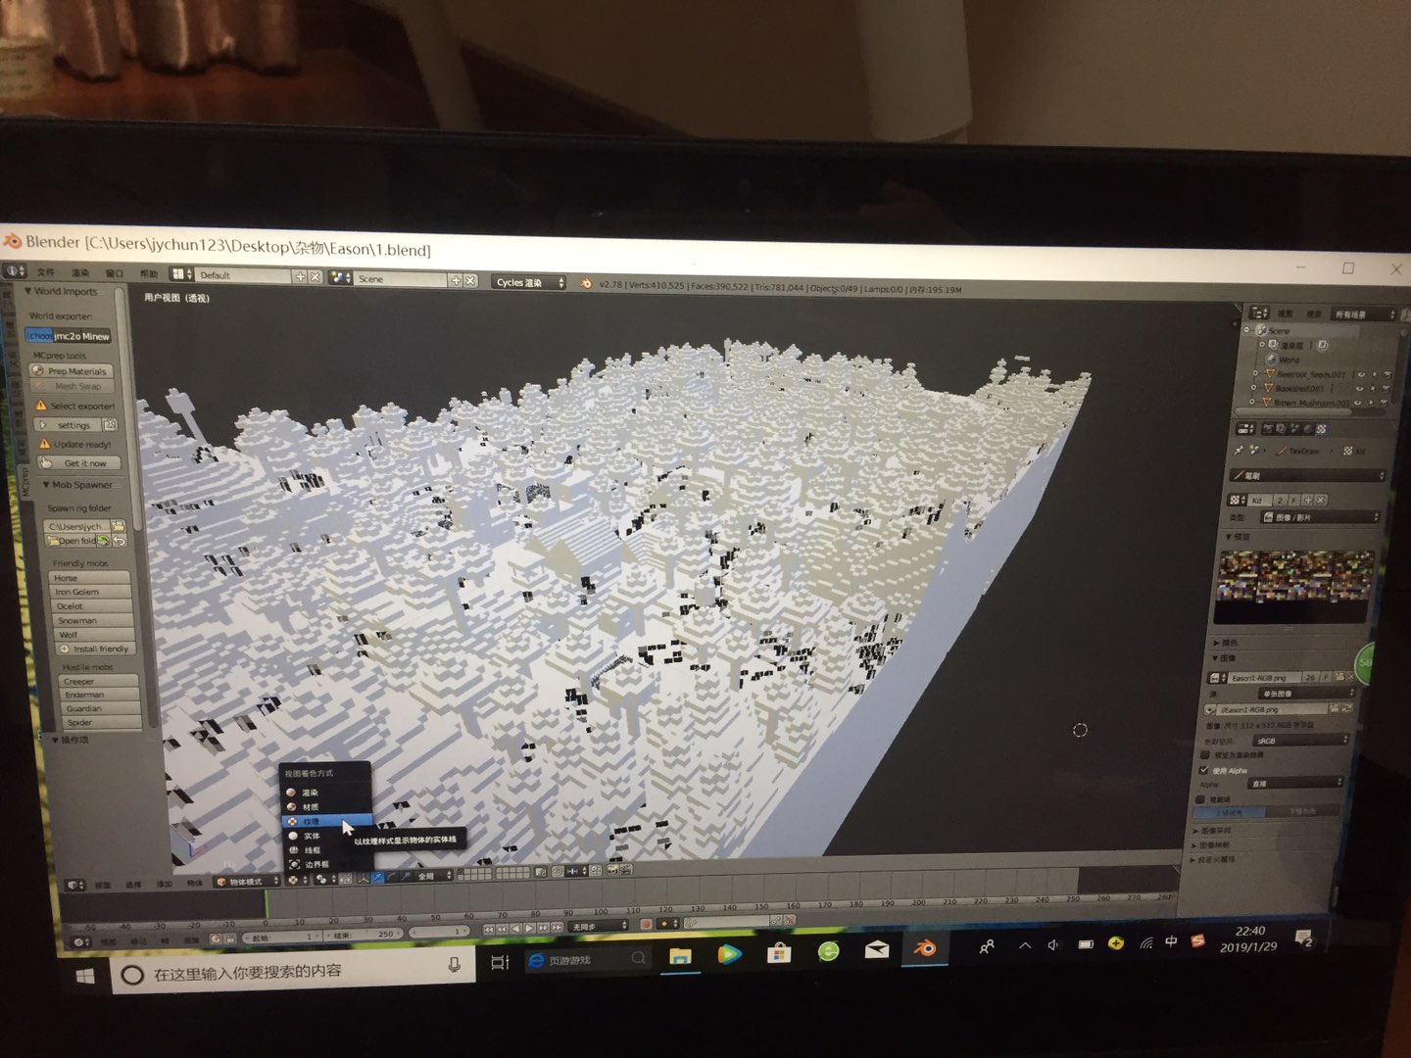Screen dimensions: 1411x1058
Task: Select the Scene item in outliner
Action: pyautogui.click(x=1274, y=331)
